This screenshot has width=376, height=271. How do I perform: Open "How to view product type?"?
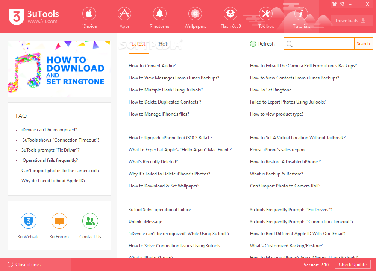[x=277, y=114]
